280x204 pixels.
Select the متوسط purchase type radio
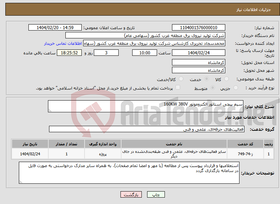click(x=212, y=88)
